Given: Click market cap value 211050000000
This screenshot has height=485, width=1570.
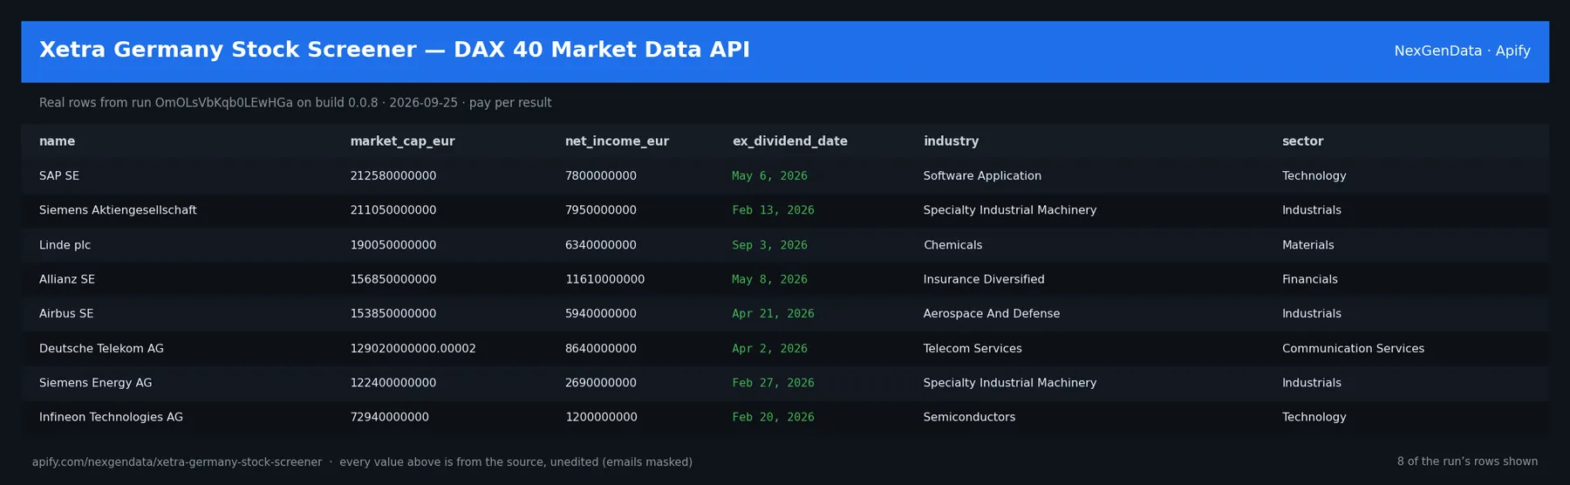Looking at the screenshot, I should (393, 210).
